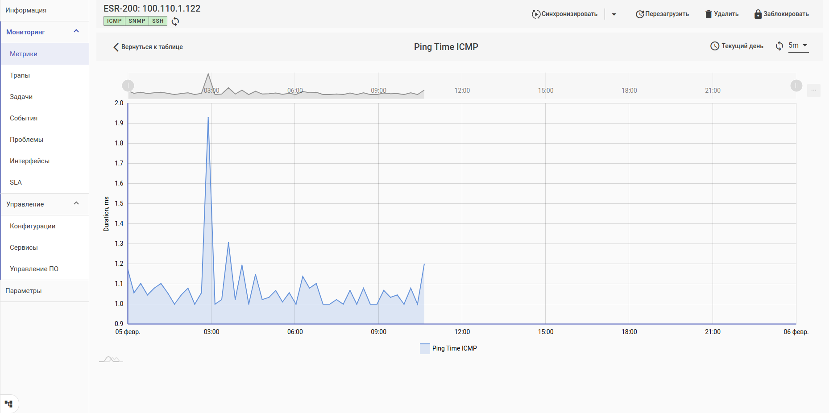Click the left range slider handle
Image resolution: width=829 pixels, height=413 pixels.
pos(128,85)
